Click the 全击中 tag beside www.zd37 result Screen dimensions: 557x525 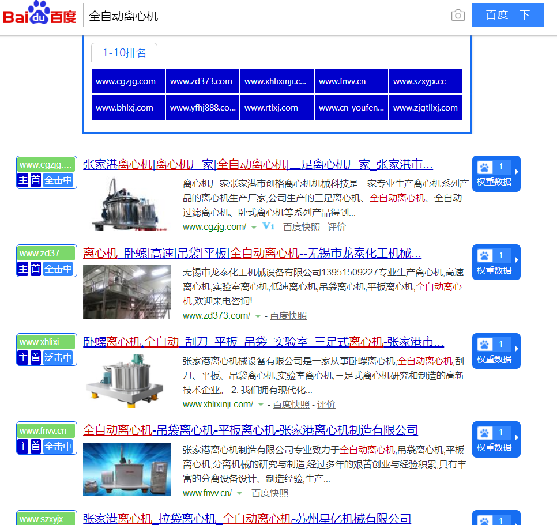pos(58,269)
